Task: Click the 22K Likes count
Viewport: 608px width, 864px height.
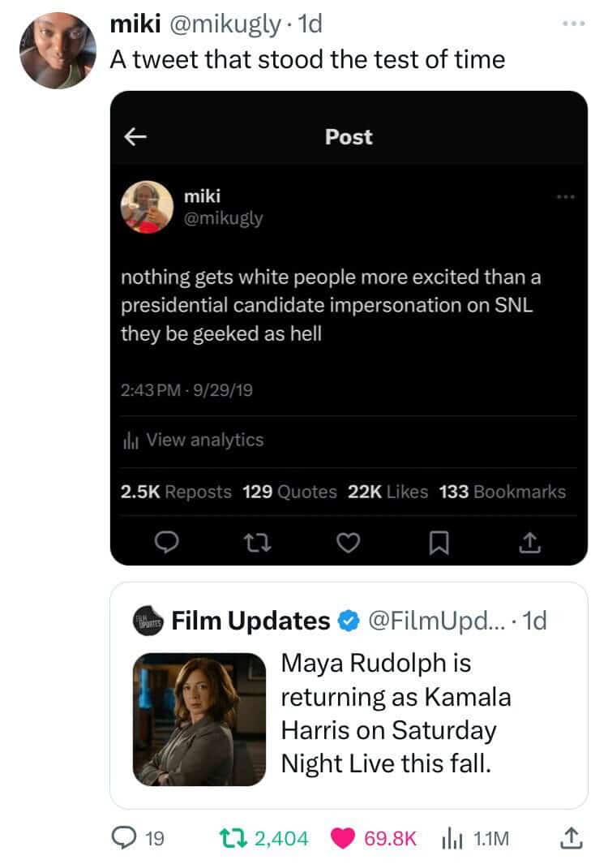Action: 387,492
